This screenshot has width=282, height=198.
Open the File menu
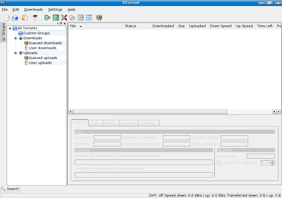tap(5, 10)
